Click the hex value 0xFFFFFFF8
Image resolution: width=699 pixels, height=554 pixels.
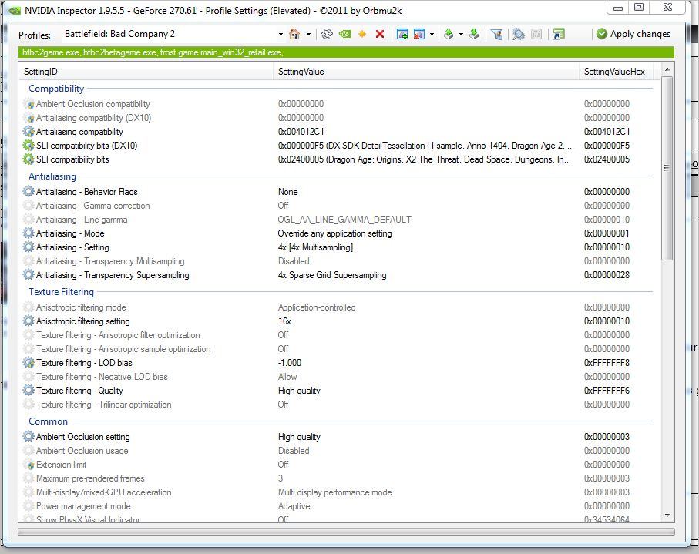click(607, 363)
